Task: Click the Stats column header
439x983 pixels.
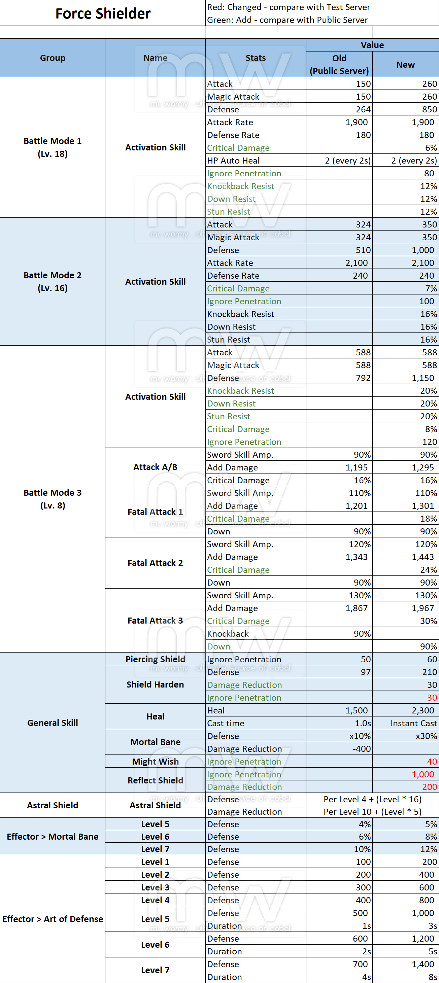Action: coord(256,58)
